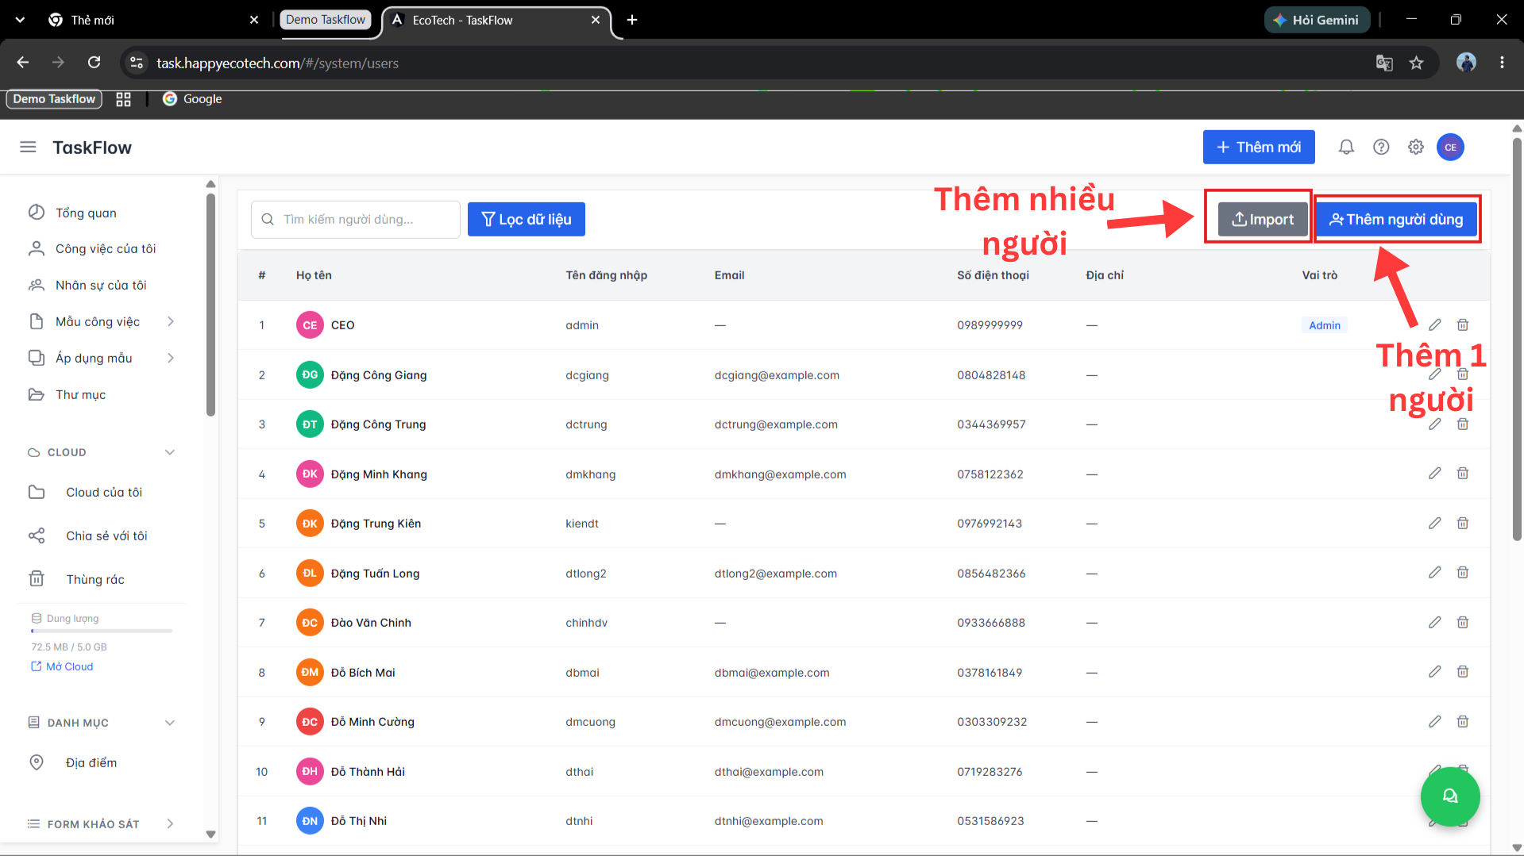Bookmark this page with the star icon
This screenshot has width=1524, height=856.
click(1416, 63)
